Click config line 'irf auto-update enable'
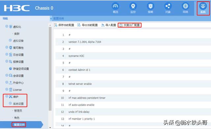Viewport: 211px width, 129px height. [81, 105]
